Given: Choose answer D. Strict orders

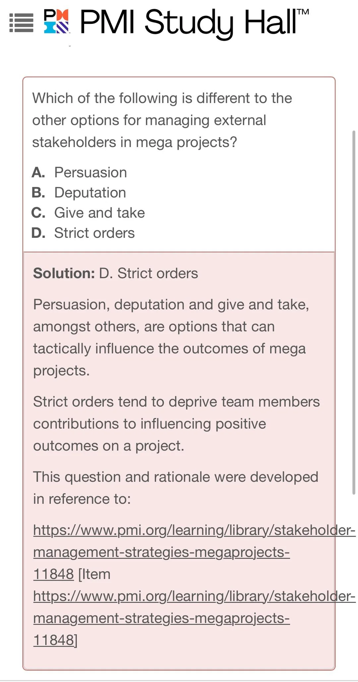Looking at the screenshot, I should 94,233.
